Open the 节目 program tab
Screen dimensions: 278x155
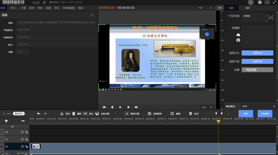[x=13, y=8]
